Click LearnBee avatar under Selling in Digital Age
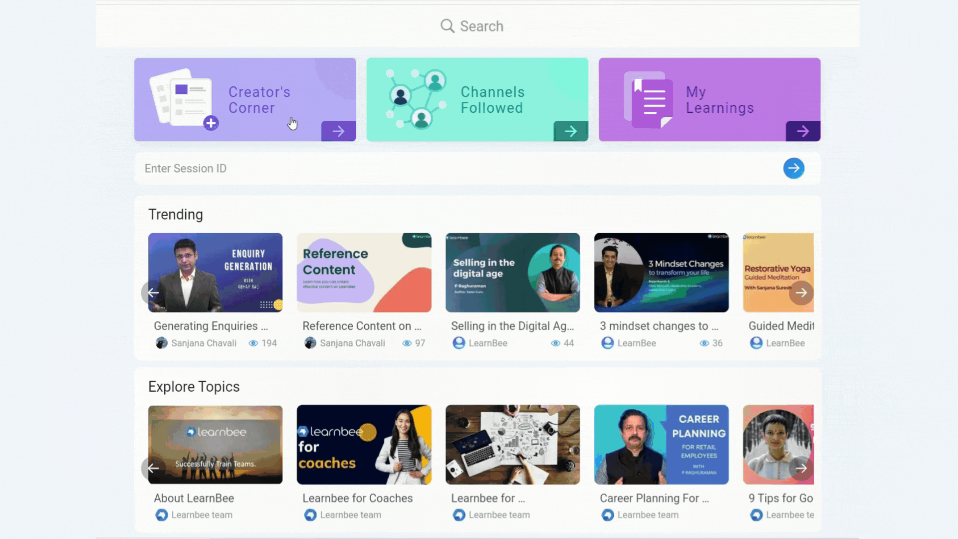 [459, 343]
